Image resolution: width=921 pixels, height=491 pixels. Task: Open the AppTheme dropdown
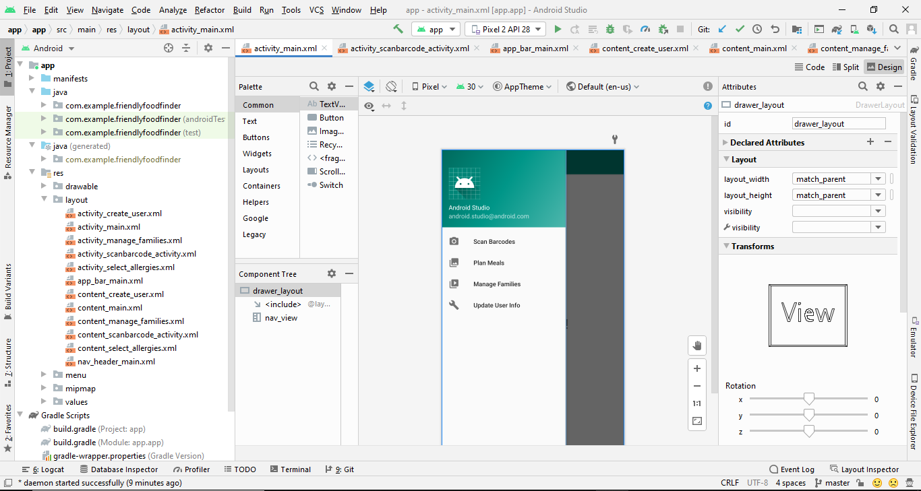pyautogui.click(x=523, y=86)
